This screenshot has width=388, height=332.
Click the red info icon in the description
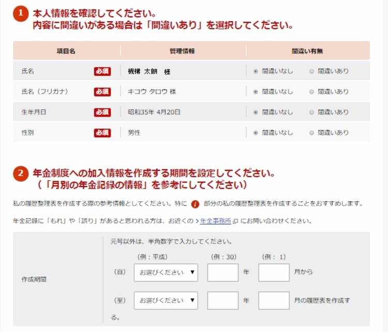[x=195, y=204]
